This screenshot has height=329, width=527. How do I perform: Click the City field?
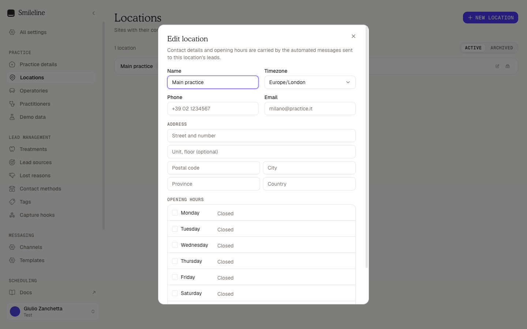pyautogui.click(x=309, y=168)
